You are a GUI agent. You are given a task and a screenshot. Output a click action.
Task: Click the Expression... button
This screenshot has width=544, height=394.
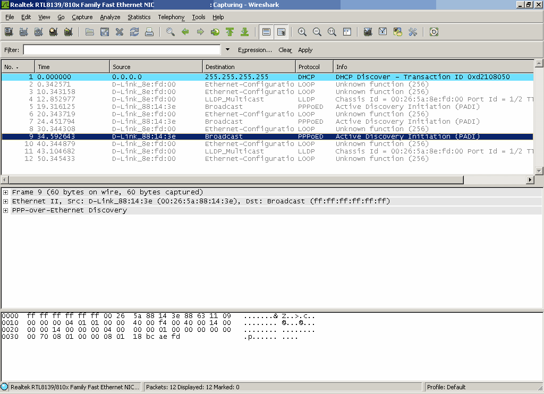click(x=255, y=50)
